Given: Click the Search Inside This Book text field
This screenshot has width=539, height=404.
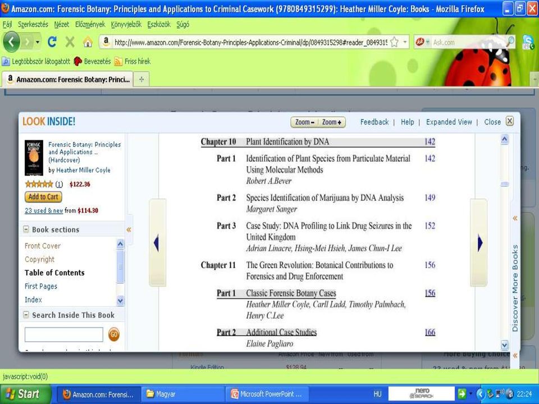Looking at the screenshot, I should click(x=63, y=334).
